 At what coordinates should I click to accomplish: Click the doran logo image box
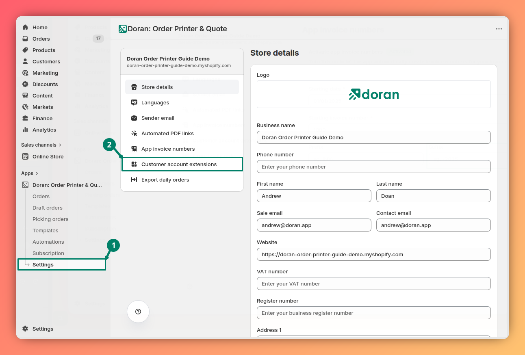point(374,94)
